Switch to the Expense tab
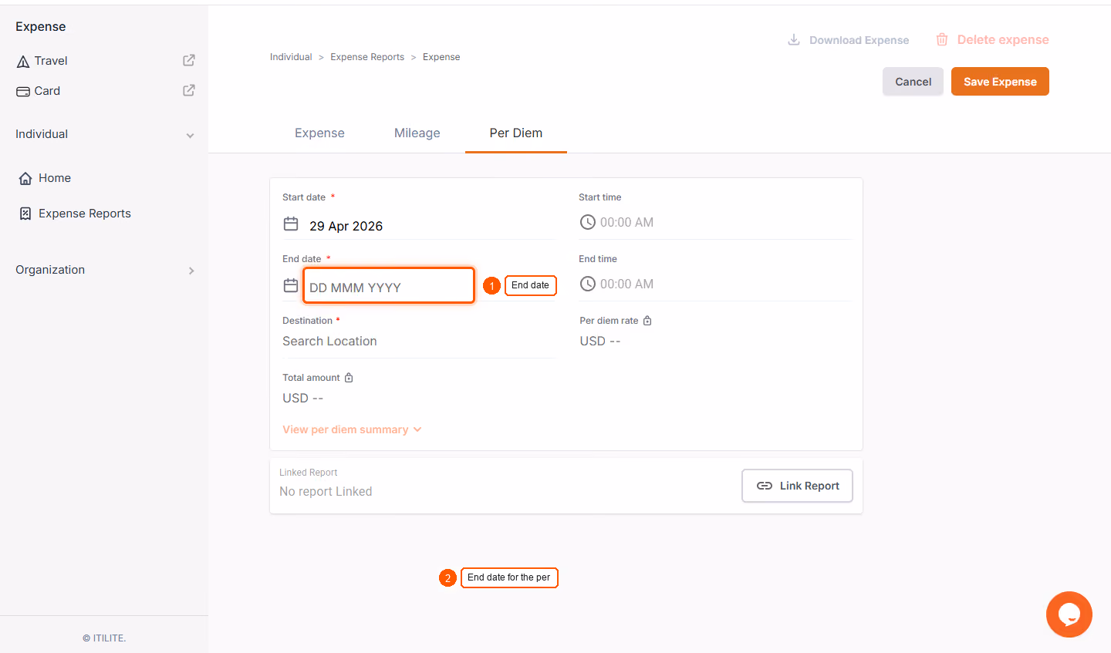This screenshot has width=1111, height=653. (319, 133)
